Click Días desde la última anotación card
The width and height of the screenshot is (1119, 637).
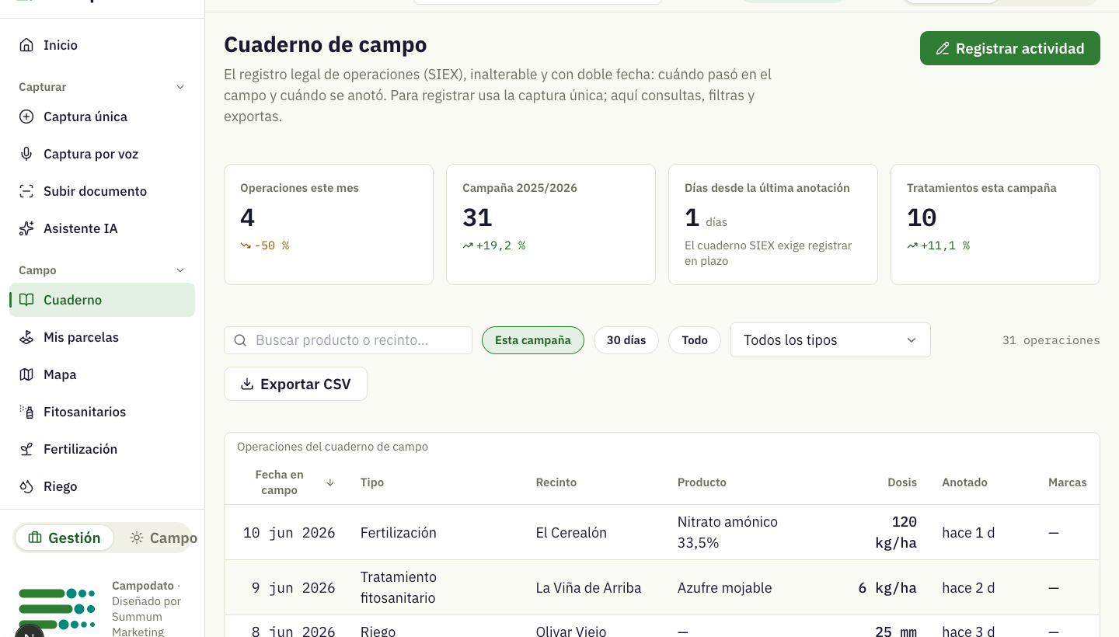[773, 225]
